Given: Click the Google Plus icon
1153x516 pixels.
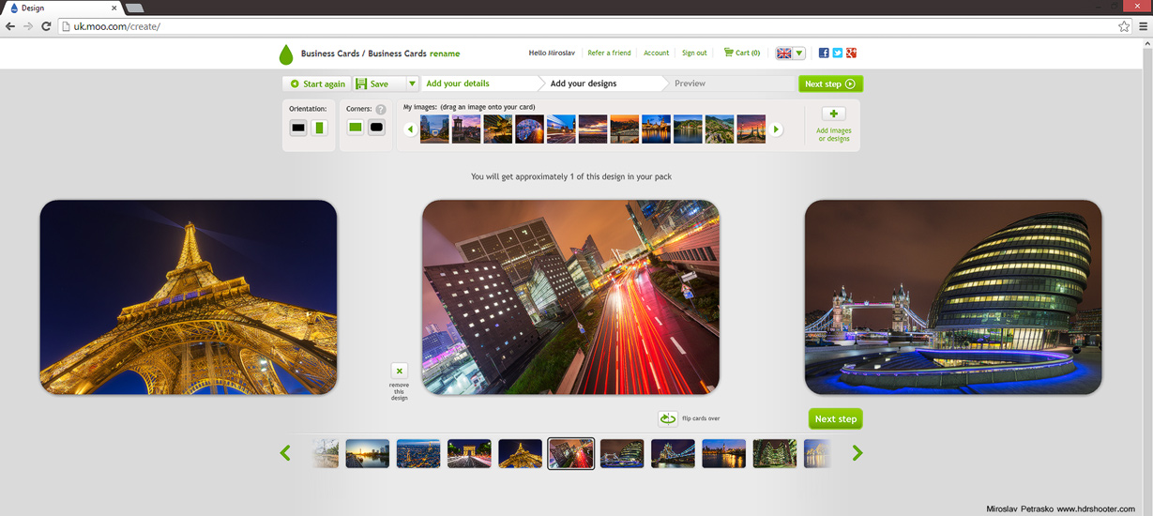Looking at the screenshot, I should [x=852, y=53].
